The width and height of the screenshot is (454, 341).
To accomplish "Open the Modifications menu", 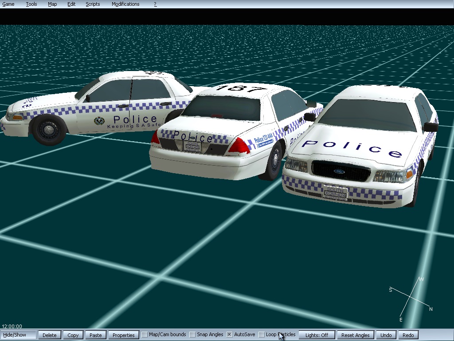I will click(125, 4).
